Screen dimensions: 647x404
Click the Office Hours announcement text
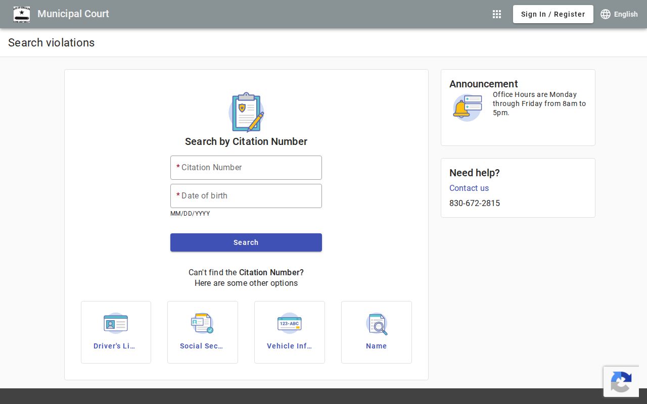(539, 104)
